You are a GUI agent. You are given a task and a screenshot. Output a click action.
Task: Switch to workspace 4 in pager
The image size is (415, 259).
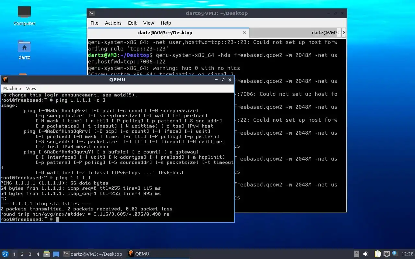click(38, 254)
